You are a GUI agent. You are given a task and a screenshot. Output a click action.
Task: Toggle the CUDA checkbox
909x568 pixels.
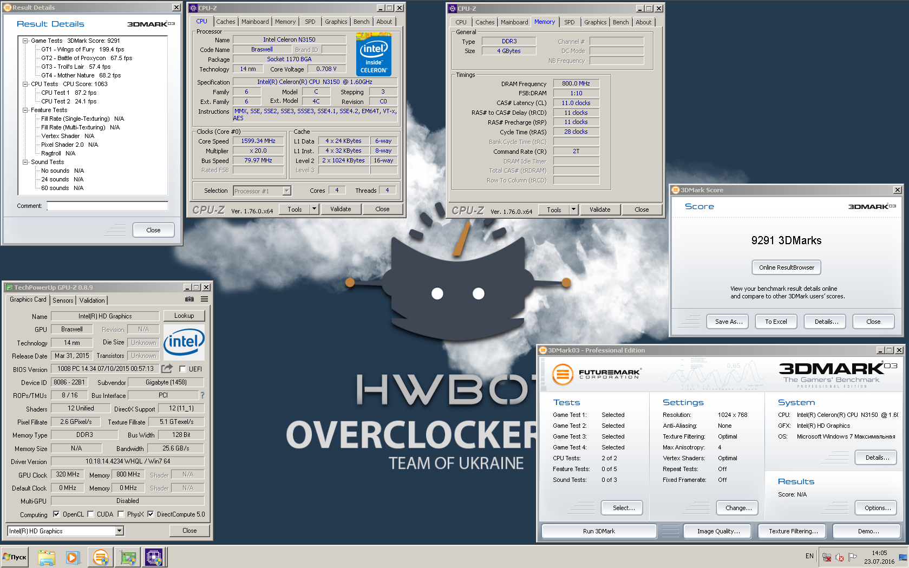coord(90,514)
